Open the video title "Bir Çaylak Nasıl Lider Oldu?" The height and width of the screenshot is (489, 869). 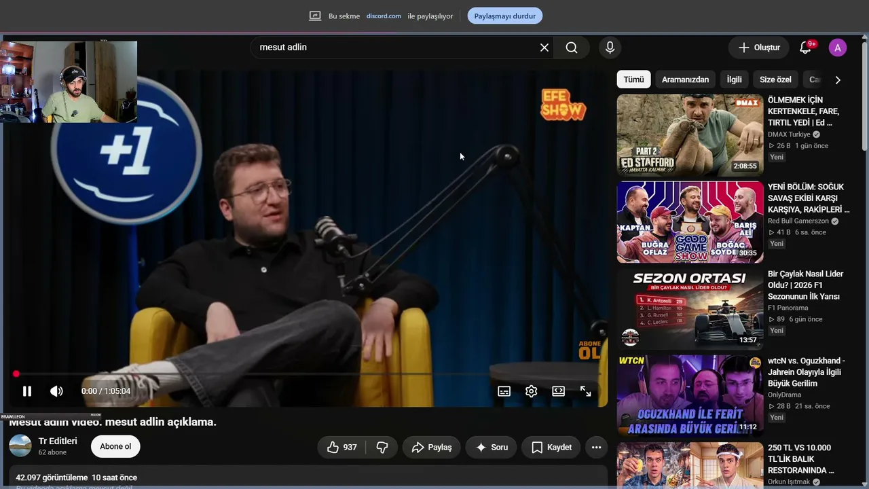tap(806, 285)
